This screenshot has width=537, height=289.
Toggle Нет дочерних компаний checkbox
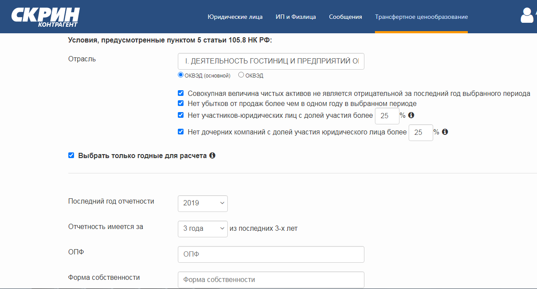pos(180,131)
